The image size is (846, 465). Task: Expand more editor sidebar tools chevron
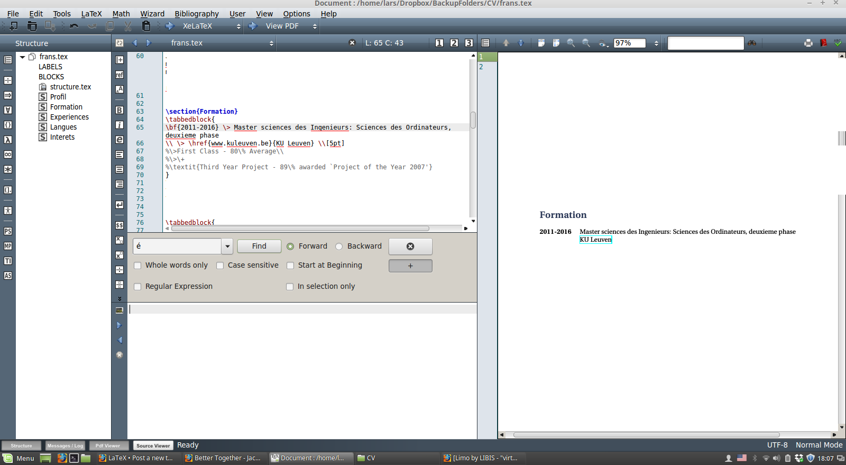[x=119, y=298]
